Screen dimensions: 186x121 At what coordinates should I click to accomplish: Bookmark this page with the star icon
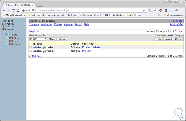(x=144, y=10)
